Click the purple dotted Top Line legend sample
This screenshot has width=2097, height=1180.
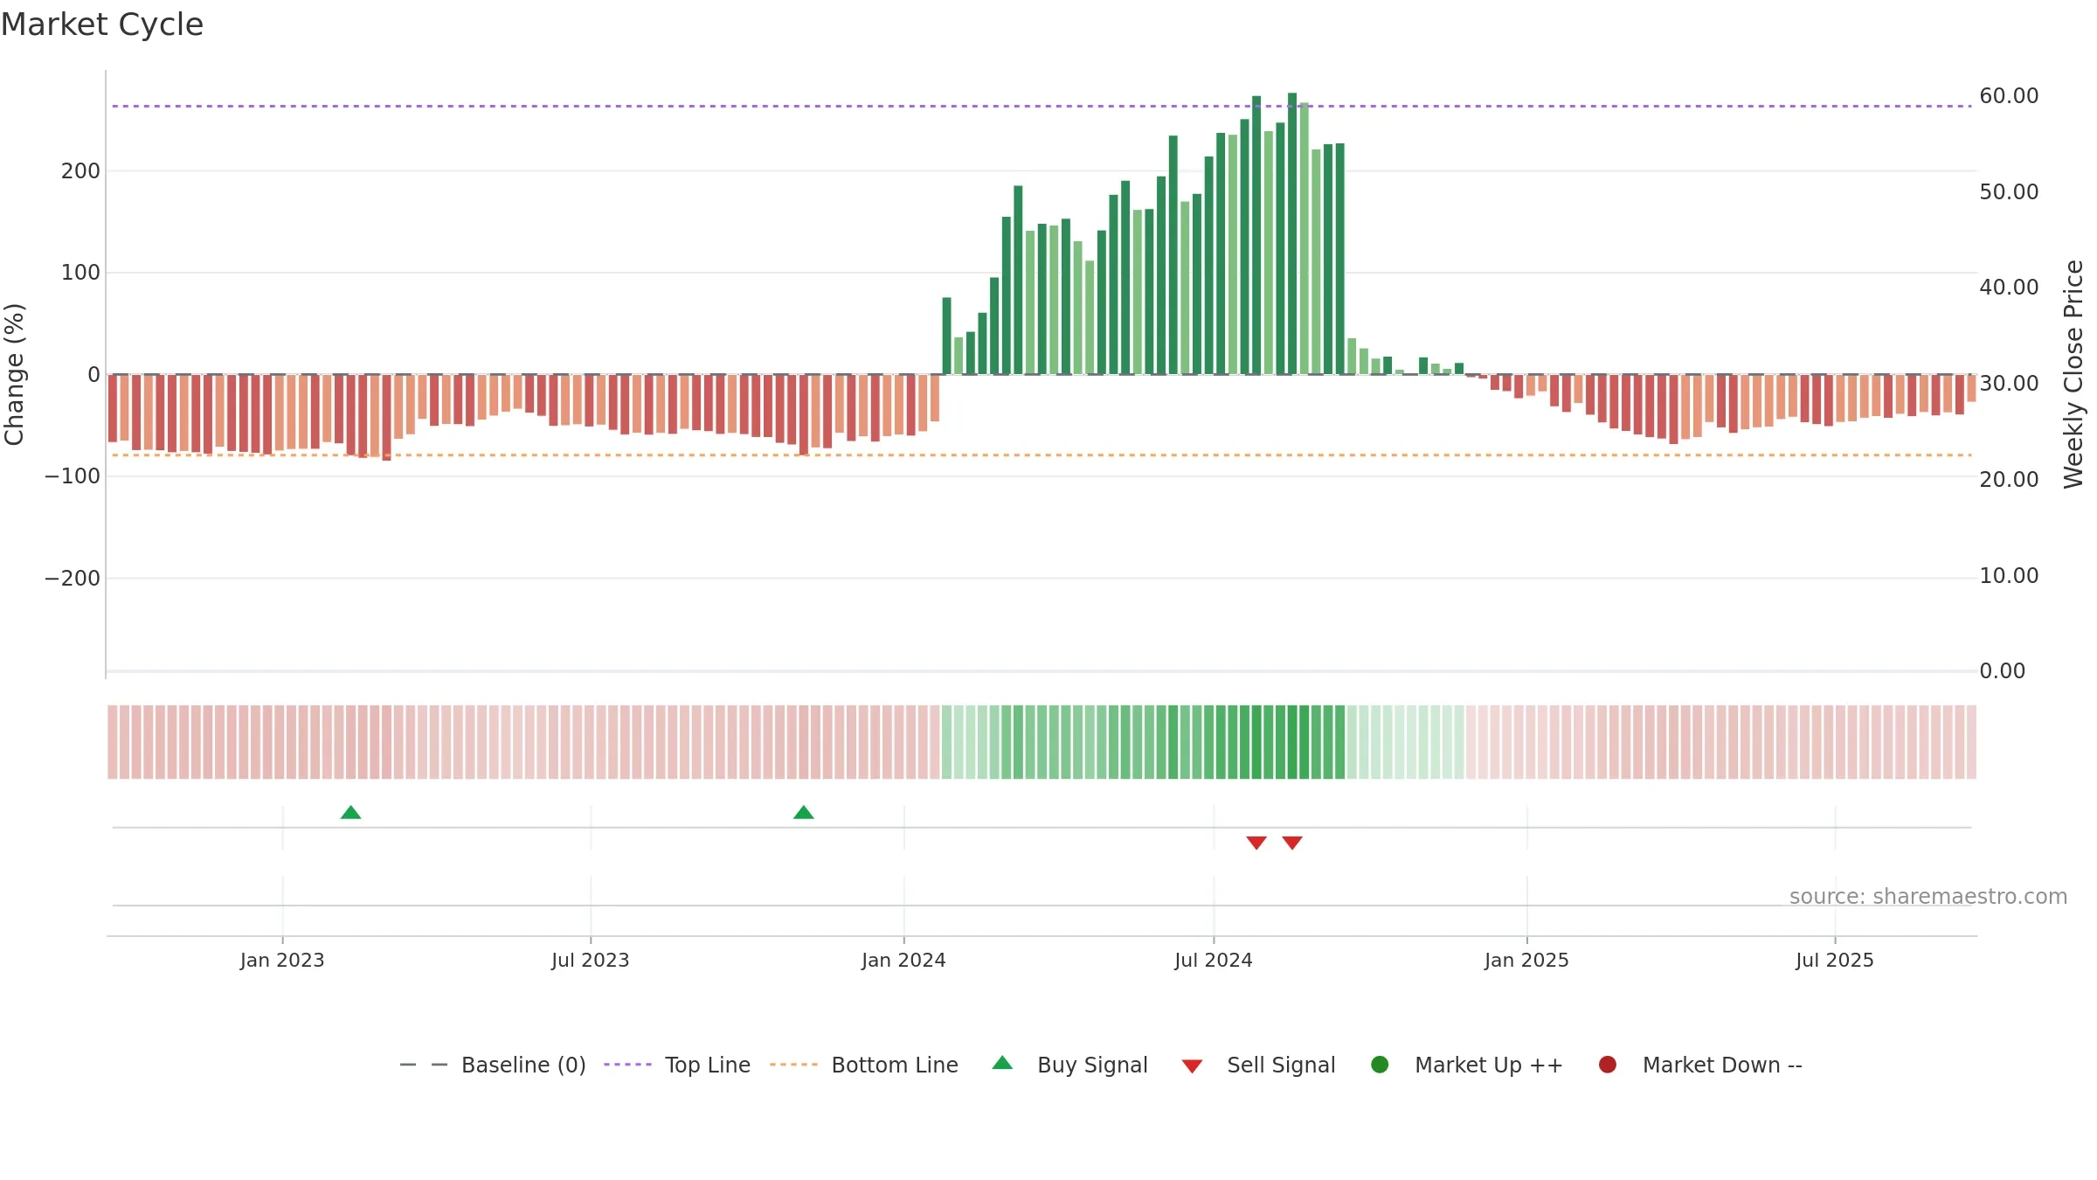(627, 1065)
